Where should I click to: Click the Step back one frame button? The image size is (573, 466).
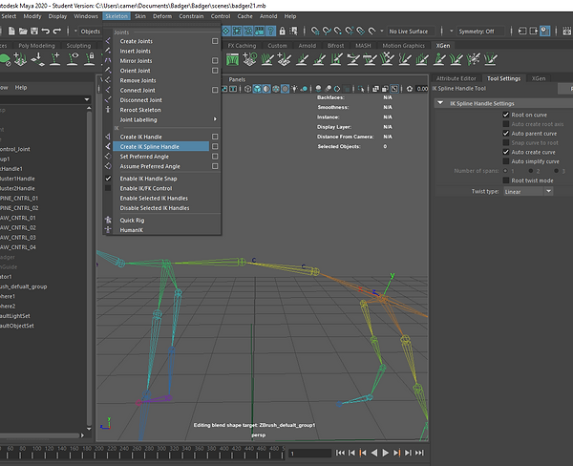[351, 453]
